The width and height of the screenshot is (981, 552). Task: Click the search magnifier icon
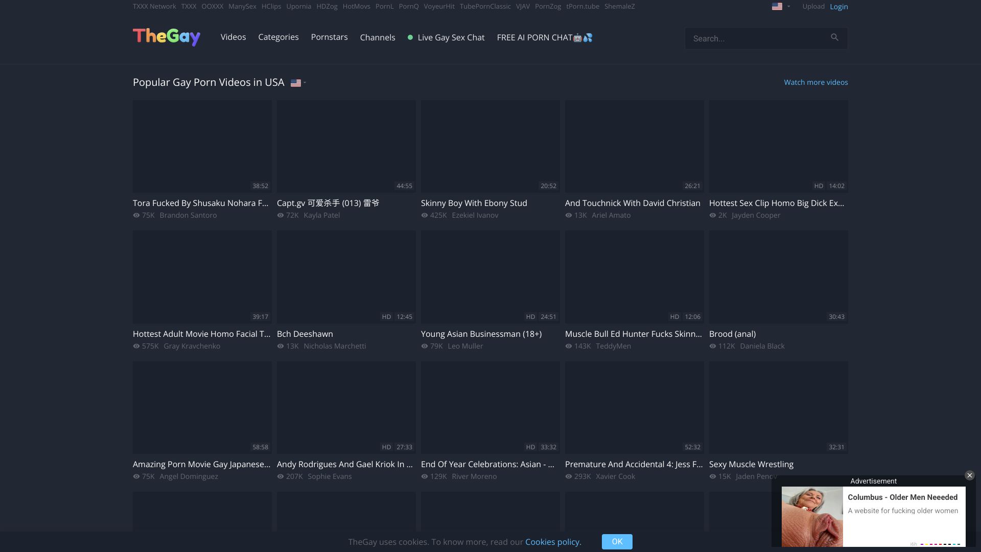coord(834,37)
